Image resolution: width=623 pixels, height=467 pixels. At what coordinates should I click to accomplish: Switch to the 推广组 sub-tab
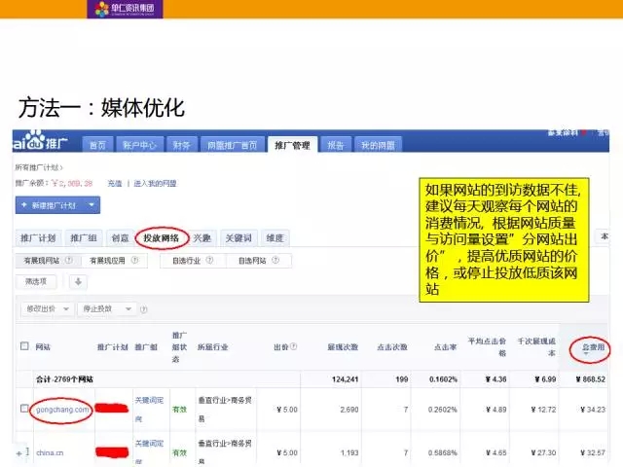[84, 237]
